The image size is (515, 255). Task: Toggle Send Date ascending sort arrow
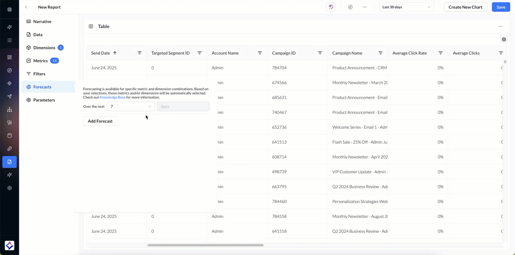(115, 53)
